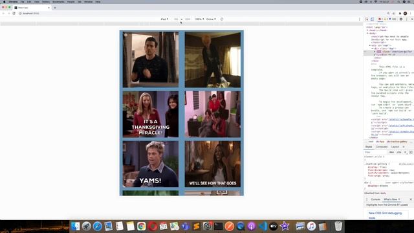Screen dimensions: 414x233
Task: Expand the head element in DOM tree
Action: [367, 30]
